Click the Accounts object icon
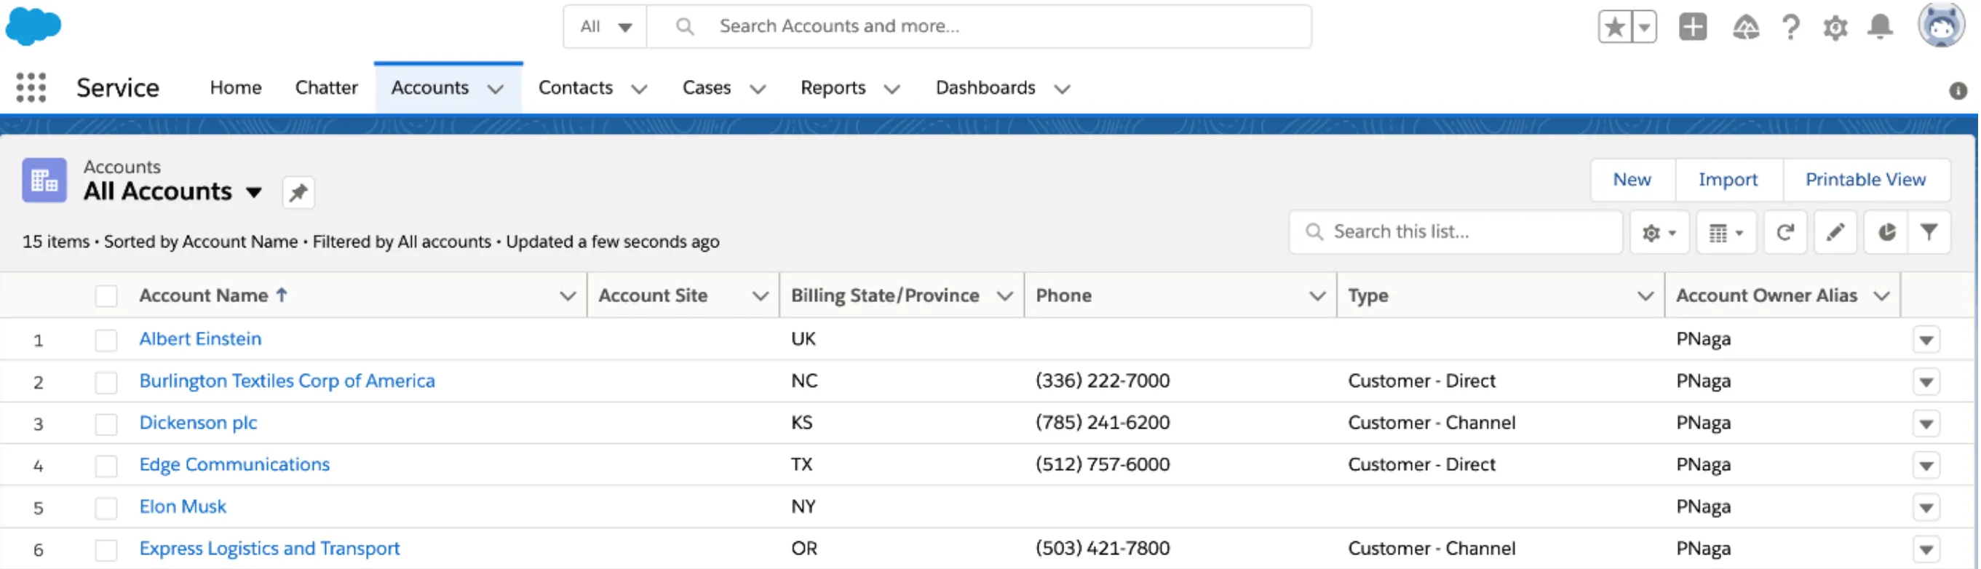This screenshot has width=1981, height=569. (44, 180)
